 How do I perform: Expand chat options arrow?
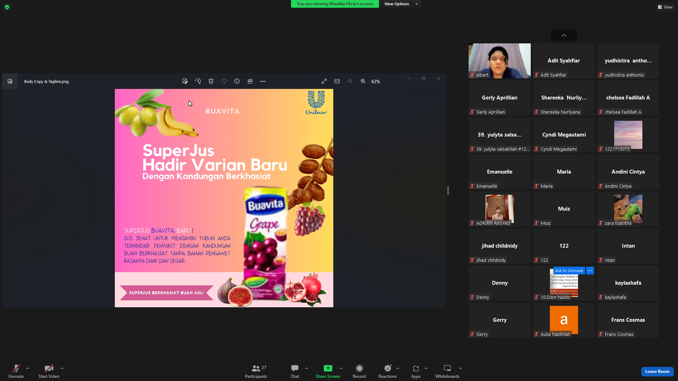click(x=307, y=368)
